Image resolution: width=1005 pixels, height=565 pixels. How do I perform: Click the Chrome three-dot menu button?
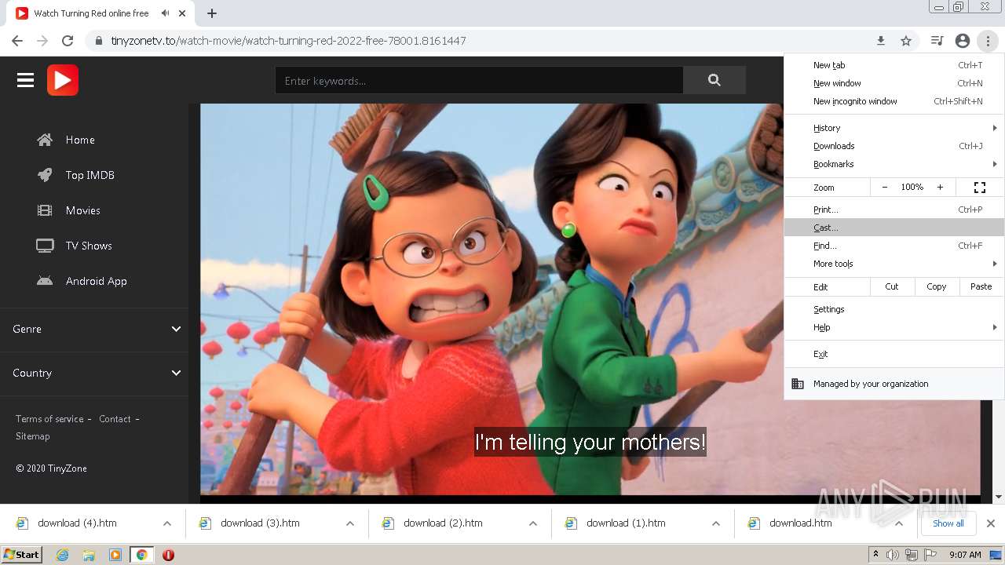pos(988,41)
